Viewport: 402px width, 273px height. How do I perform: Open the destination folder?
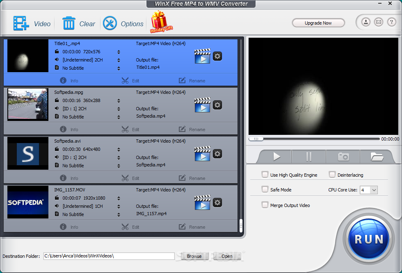227,256
